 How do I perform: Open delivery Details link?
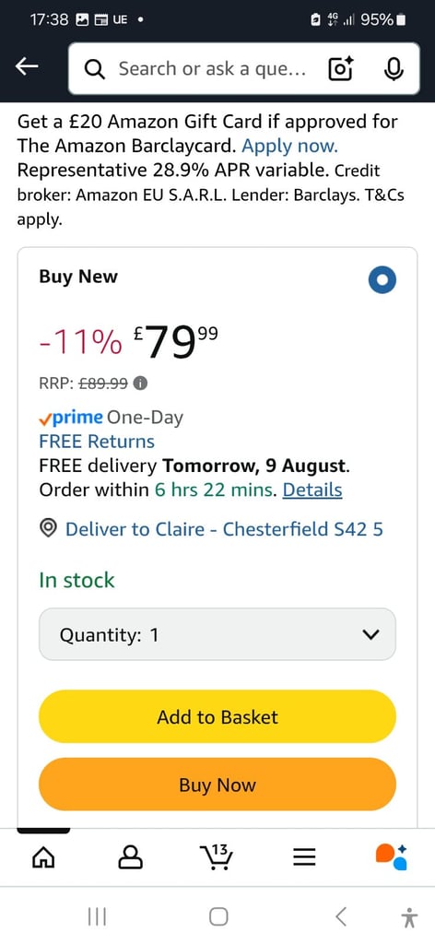312,490
